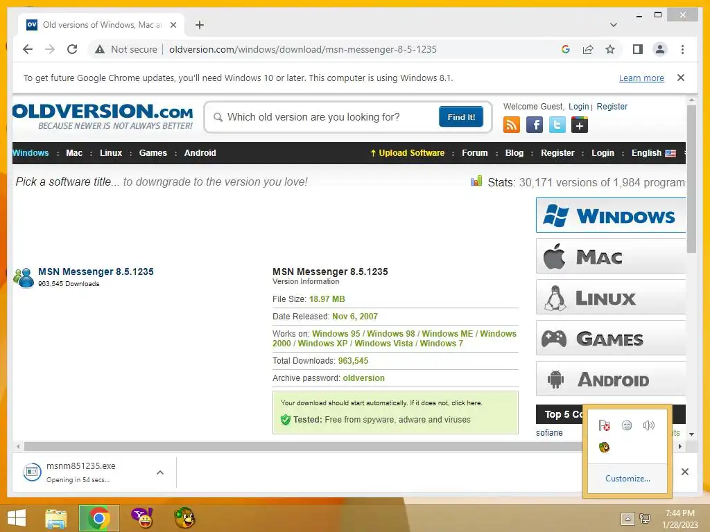Click File Size value 18.97 MB
The image size is (710, 532).
(x=327, y=299)
